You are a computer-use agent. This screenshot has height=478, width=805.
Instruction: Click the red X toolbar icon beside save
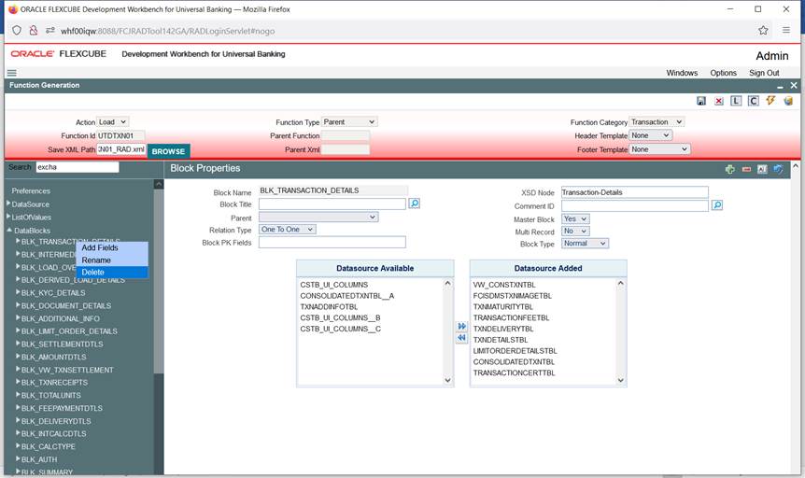pyautogui.click(x=719, y=101)
